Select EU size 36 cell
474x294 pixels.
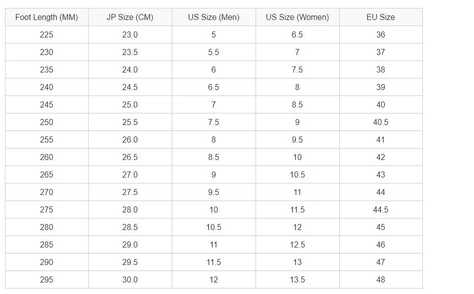[381, 34]
